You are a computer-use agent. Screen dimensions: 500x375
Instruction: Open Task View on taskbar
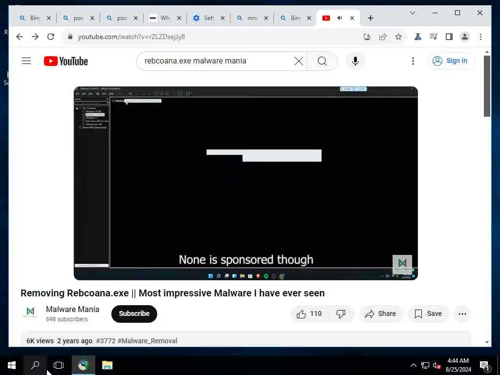coord(59,365)
